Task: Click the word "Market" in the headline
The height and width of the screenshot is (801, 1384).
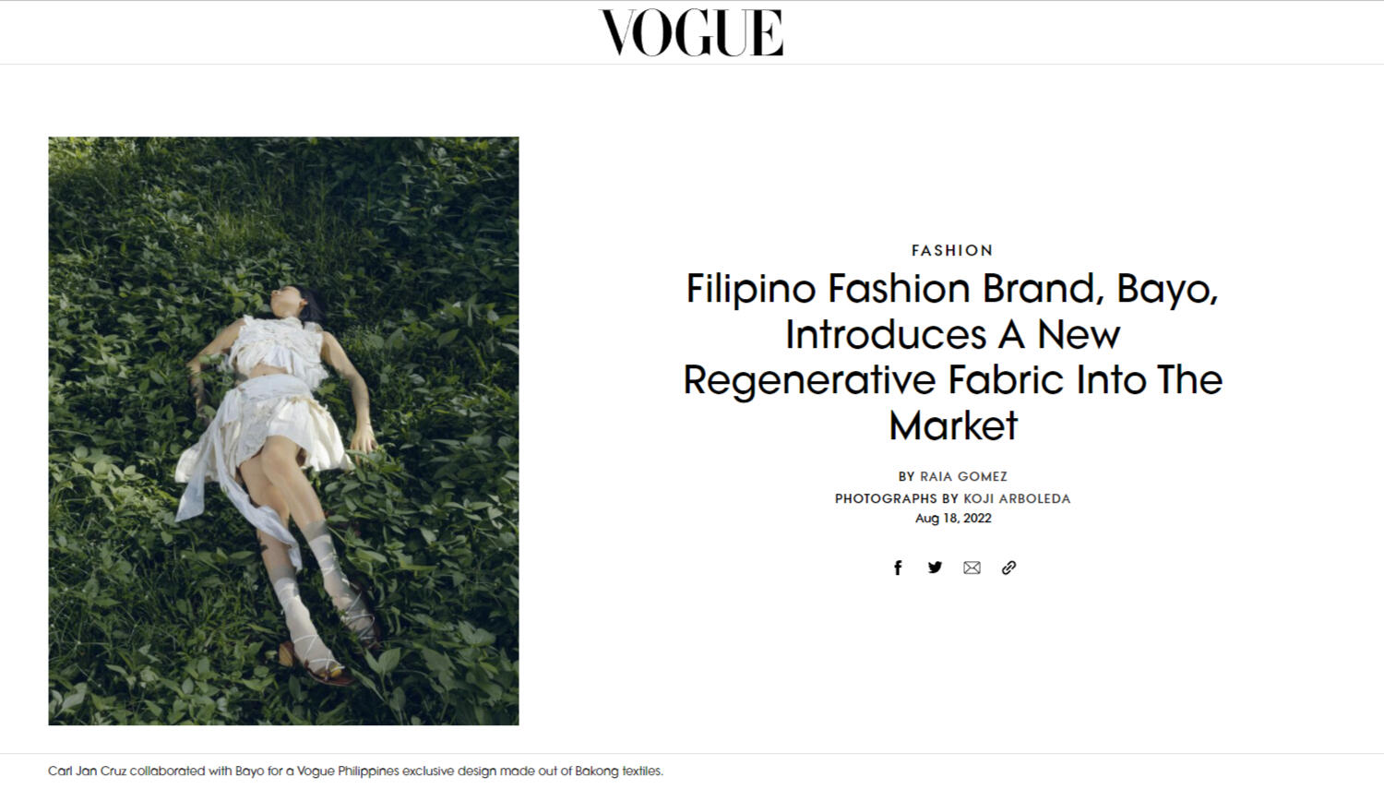Action: [x=953, y=425]
